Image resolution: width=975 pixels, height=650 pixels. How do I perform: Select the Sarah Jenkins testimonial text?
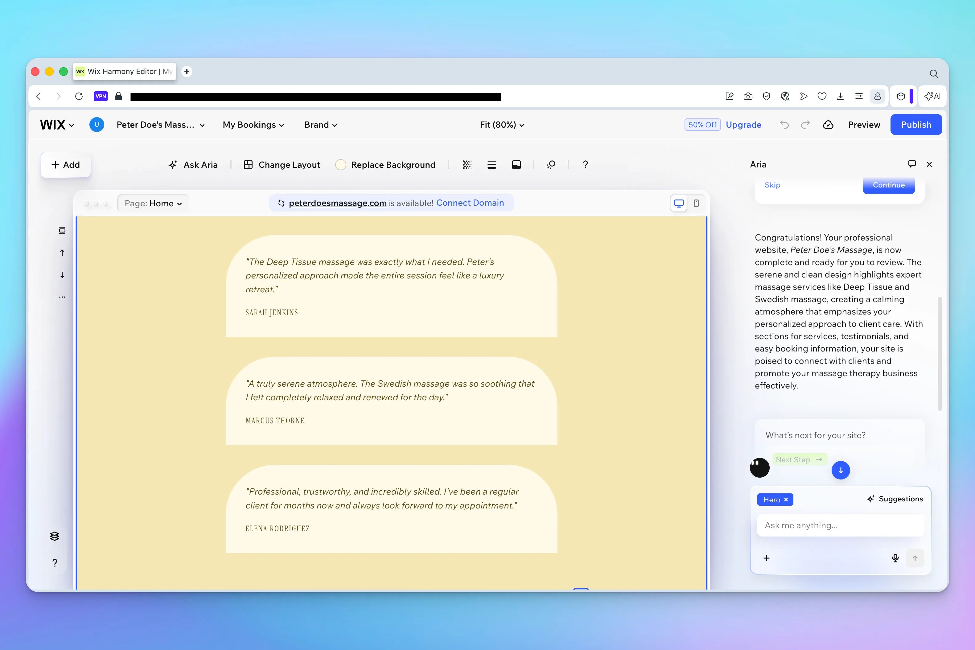pos(374,275)
